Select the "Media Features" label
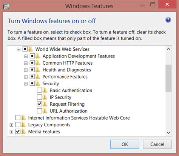The width and height of the screenshot is (179, 156). click(44, 132)
